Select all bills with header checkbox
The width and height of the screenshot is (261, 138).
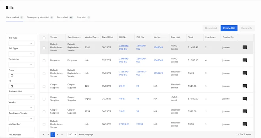44,38
